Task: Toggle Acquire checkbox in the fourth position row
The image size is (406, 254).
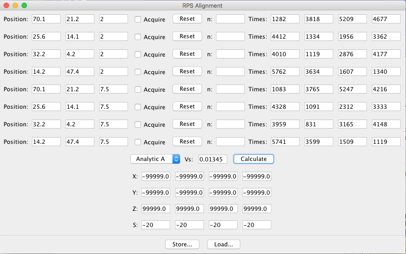Action: point(138,72)
